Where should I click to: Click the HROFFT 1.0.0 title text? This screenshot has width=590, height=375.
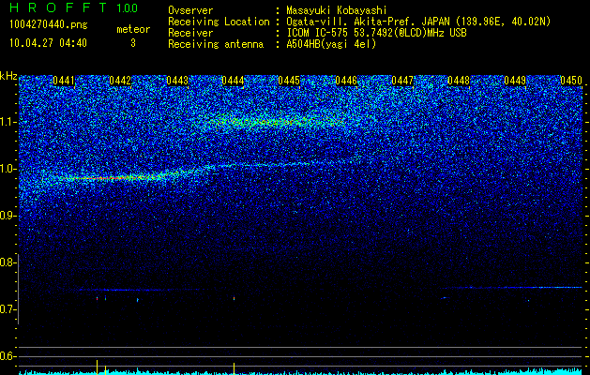(74, 7)
